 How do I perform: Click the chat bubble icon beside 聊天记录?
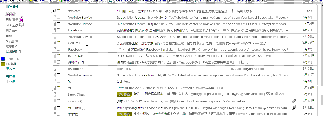22,25
